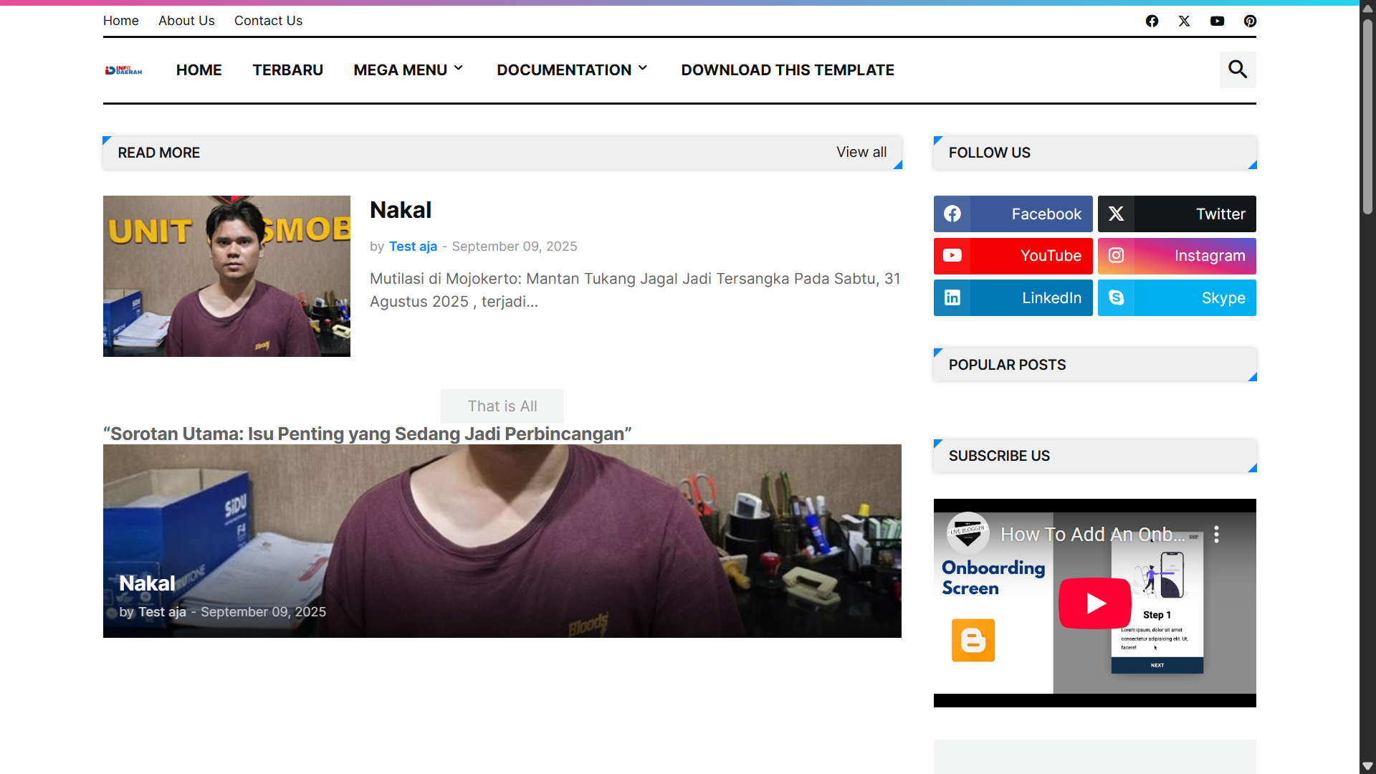The width and height of the screenshot is (1376, 774).
Task: Click the Test aja author link
Action: coord(413,246)
